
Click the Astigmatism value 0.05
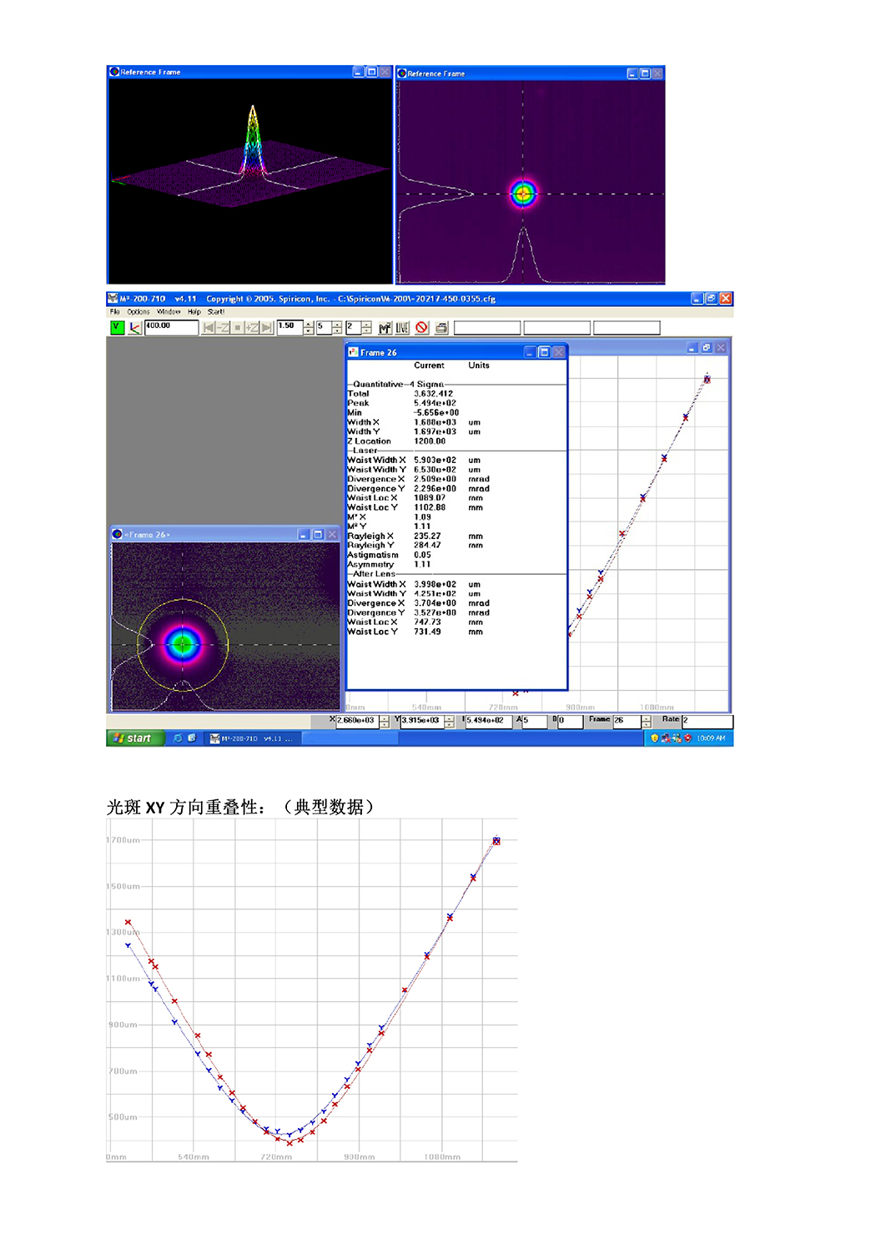tap(422, 555)
